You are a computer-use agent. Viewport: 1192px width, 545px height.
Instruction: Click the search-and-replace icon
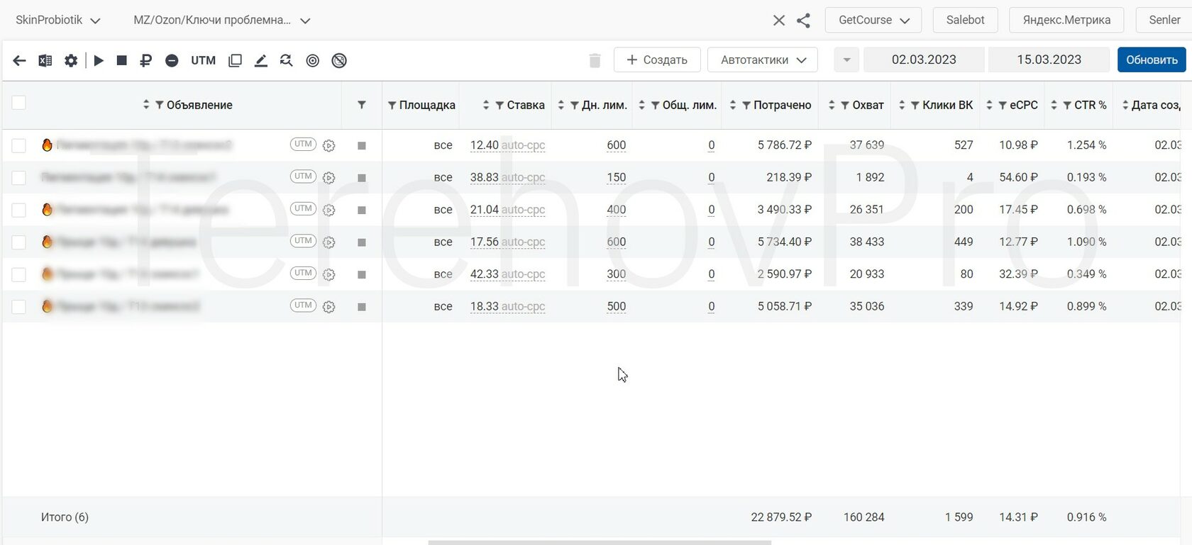pyautogui.click(x=286, y=61)
